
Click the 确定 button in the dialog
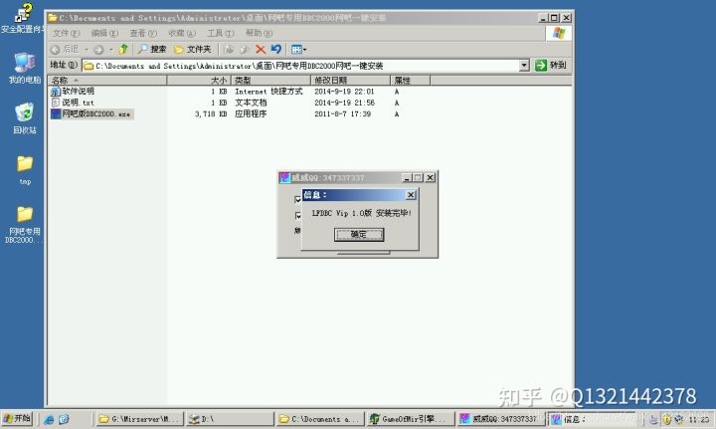pos(358,235)
